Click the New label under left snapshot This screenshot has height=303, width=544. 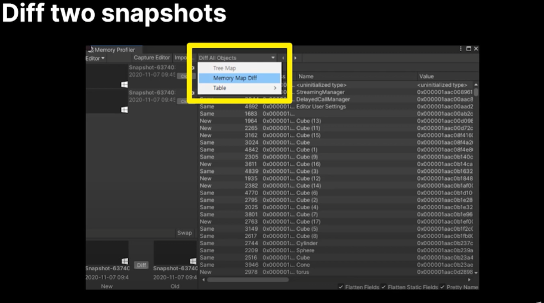107,286
